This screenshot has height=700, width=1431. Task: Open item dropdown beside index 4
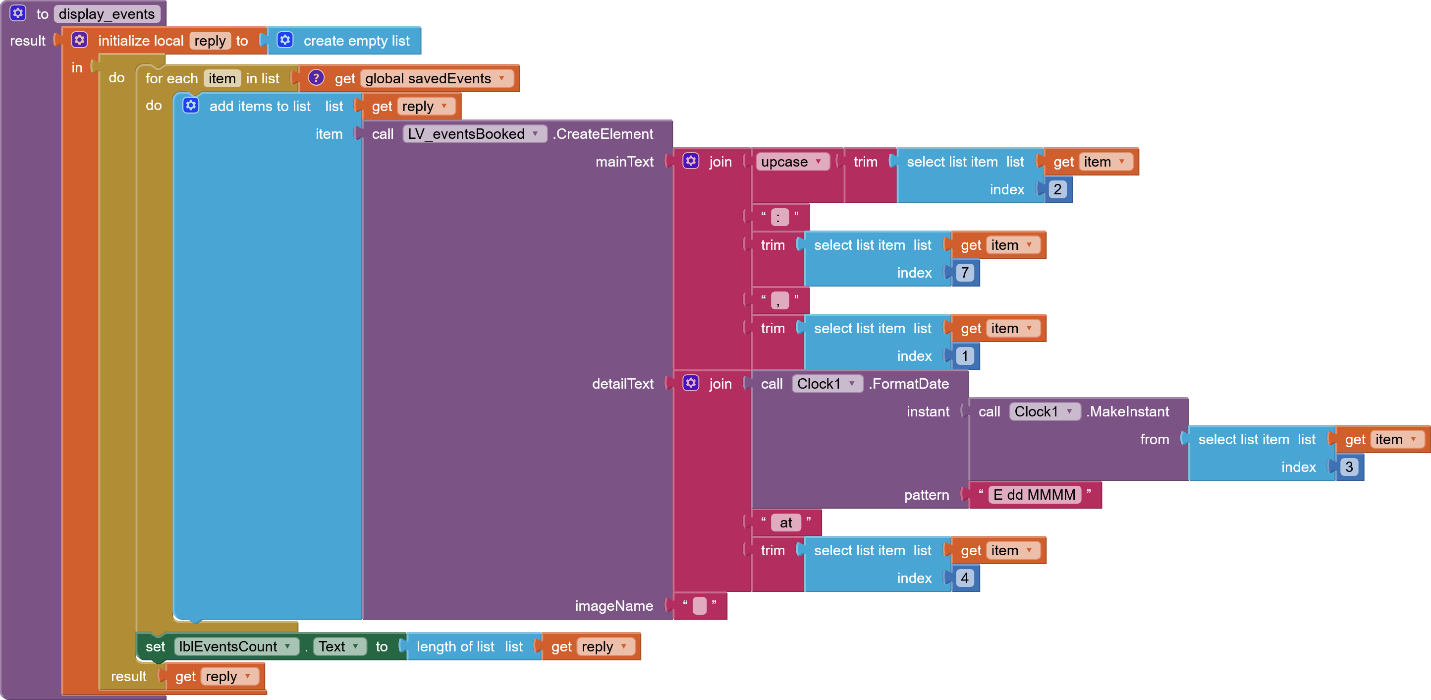[1013, 550]
